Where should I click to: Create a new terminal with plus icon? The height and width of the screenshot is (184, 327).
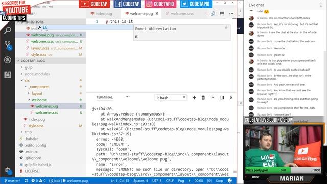(x=194, y=98)
